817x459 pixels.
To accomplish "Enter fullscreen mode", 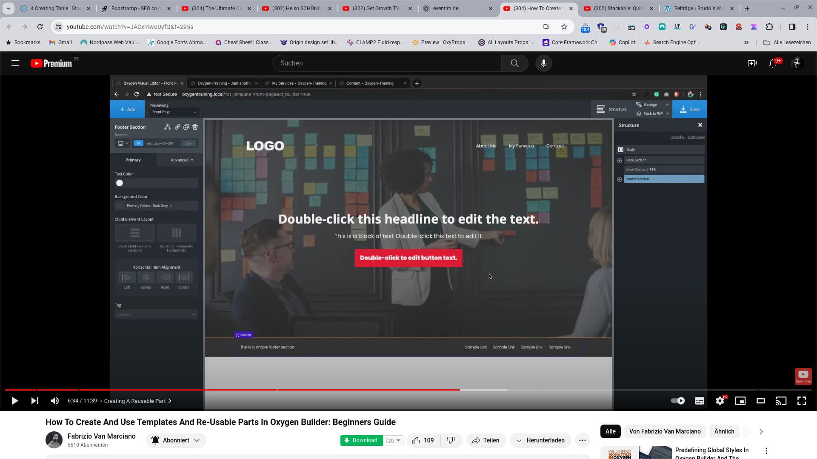I will click(801, 401).
